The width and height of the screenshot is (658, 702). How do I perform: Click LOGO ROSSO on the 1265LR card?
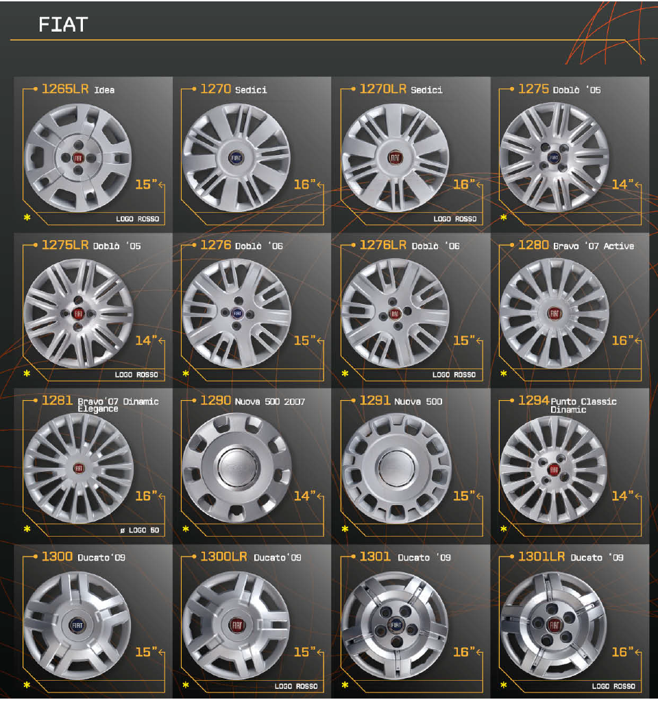(x=137, y=219)
